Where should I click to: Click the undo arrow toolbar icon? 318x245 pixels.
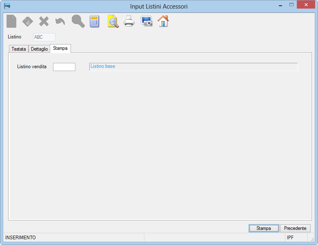tap(60, 21)
